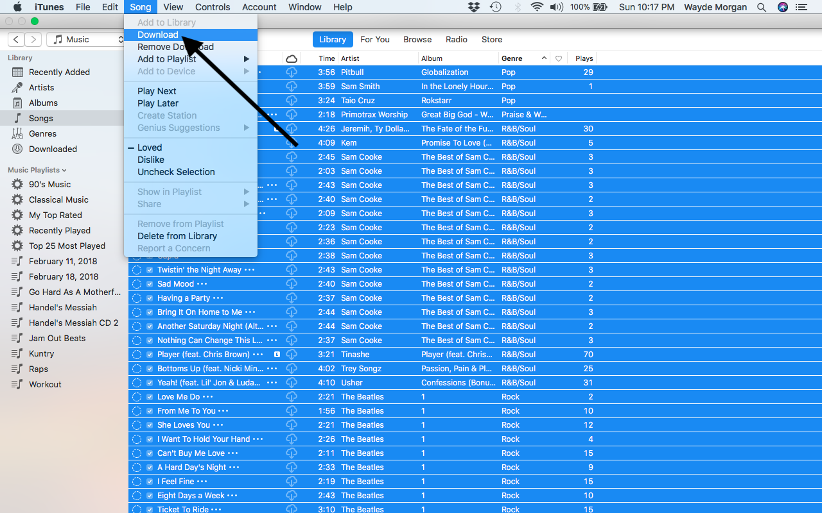
Task: Open the Music media type dropdown
Action: (85, 40)
